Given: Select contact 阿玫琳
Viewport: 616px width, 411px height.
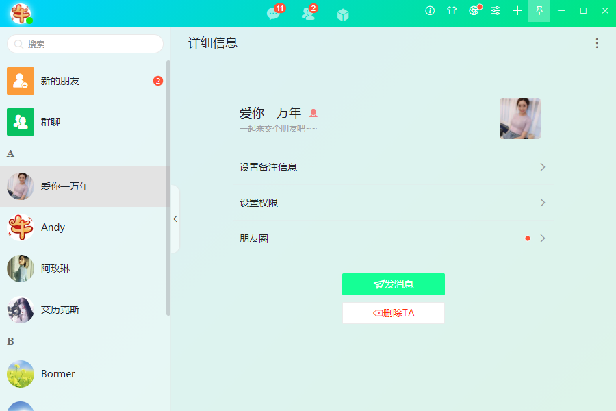Looking at the screenshot, I should (86, 269).
